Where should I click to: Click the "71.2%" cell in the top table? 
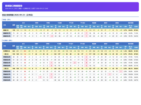coord(136,33)
